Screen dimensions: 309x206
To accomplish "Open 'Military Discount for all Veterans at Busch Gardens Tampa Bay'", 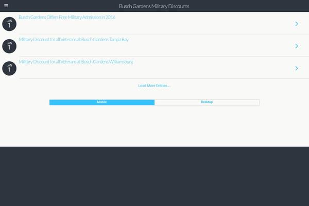I will pos(74,40).
